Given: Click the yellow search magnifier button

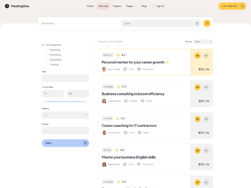Looking at the screenshot, I should [x=207, y=23].
